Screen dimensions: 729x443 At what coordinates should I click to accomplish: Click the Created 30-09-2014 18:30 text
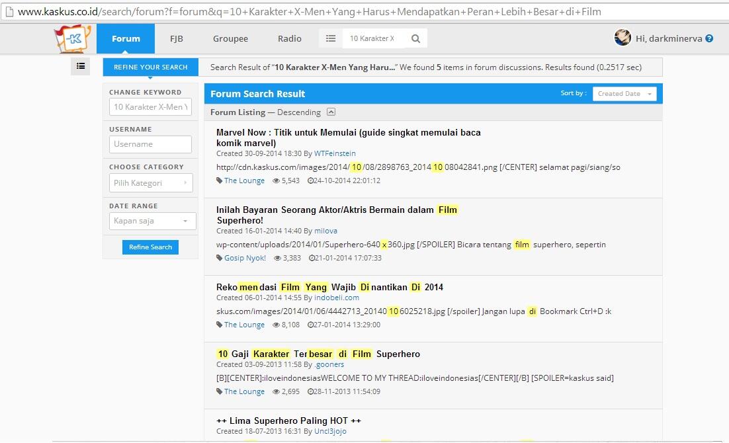pyautogui.click(x=259, y=153)
